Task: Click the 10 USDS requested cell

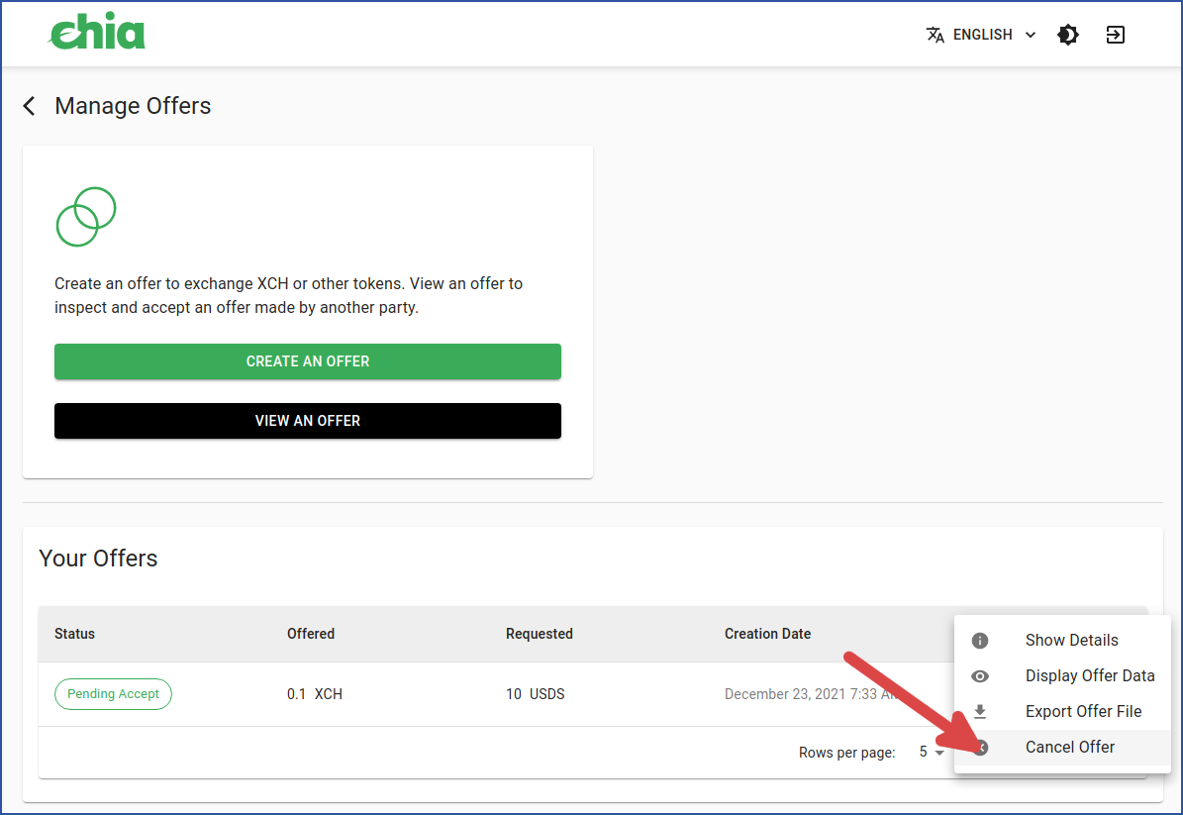Action: coord(535,694)
